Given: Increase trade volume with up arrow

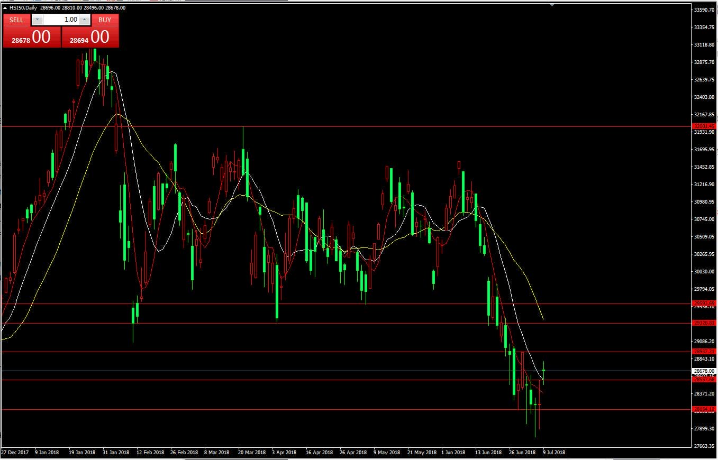Looking at the screenshot, I should (x=84, y=20).
